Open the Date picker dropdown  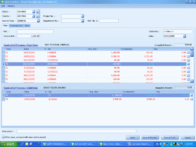click(185, 36)
